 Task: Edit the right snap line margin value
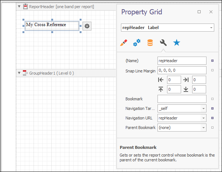point(199,80)
